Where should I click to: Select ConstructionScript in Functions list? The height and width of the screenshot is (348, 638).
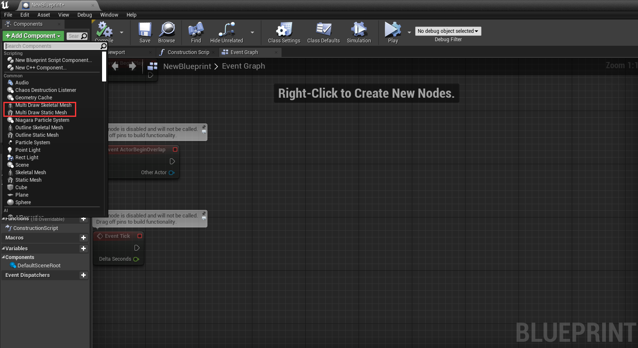click(36, 228)
